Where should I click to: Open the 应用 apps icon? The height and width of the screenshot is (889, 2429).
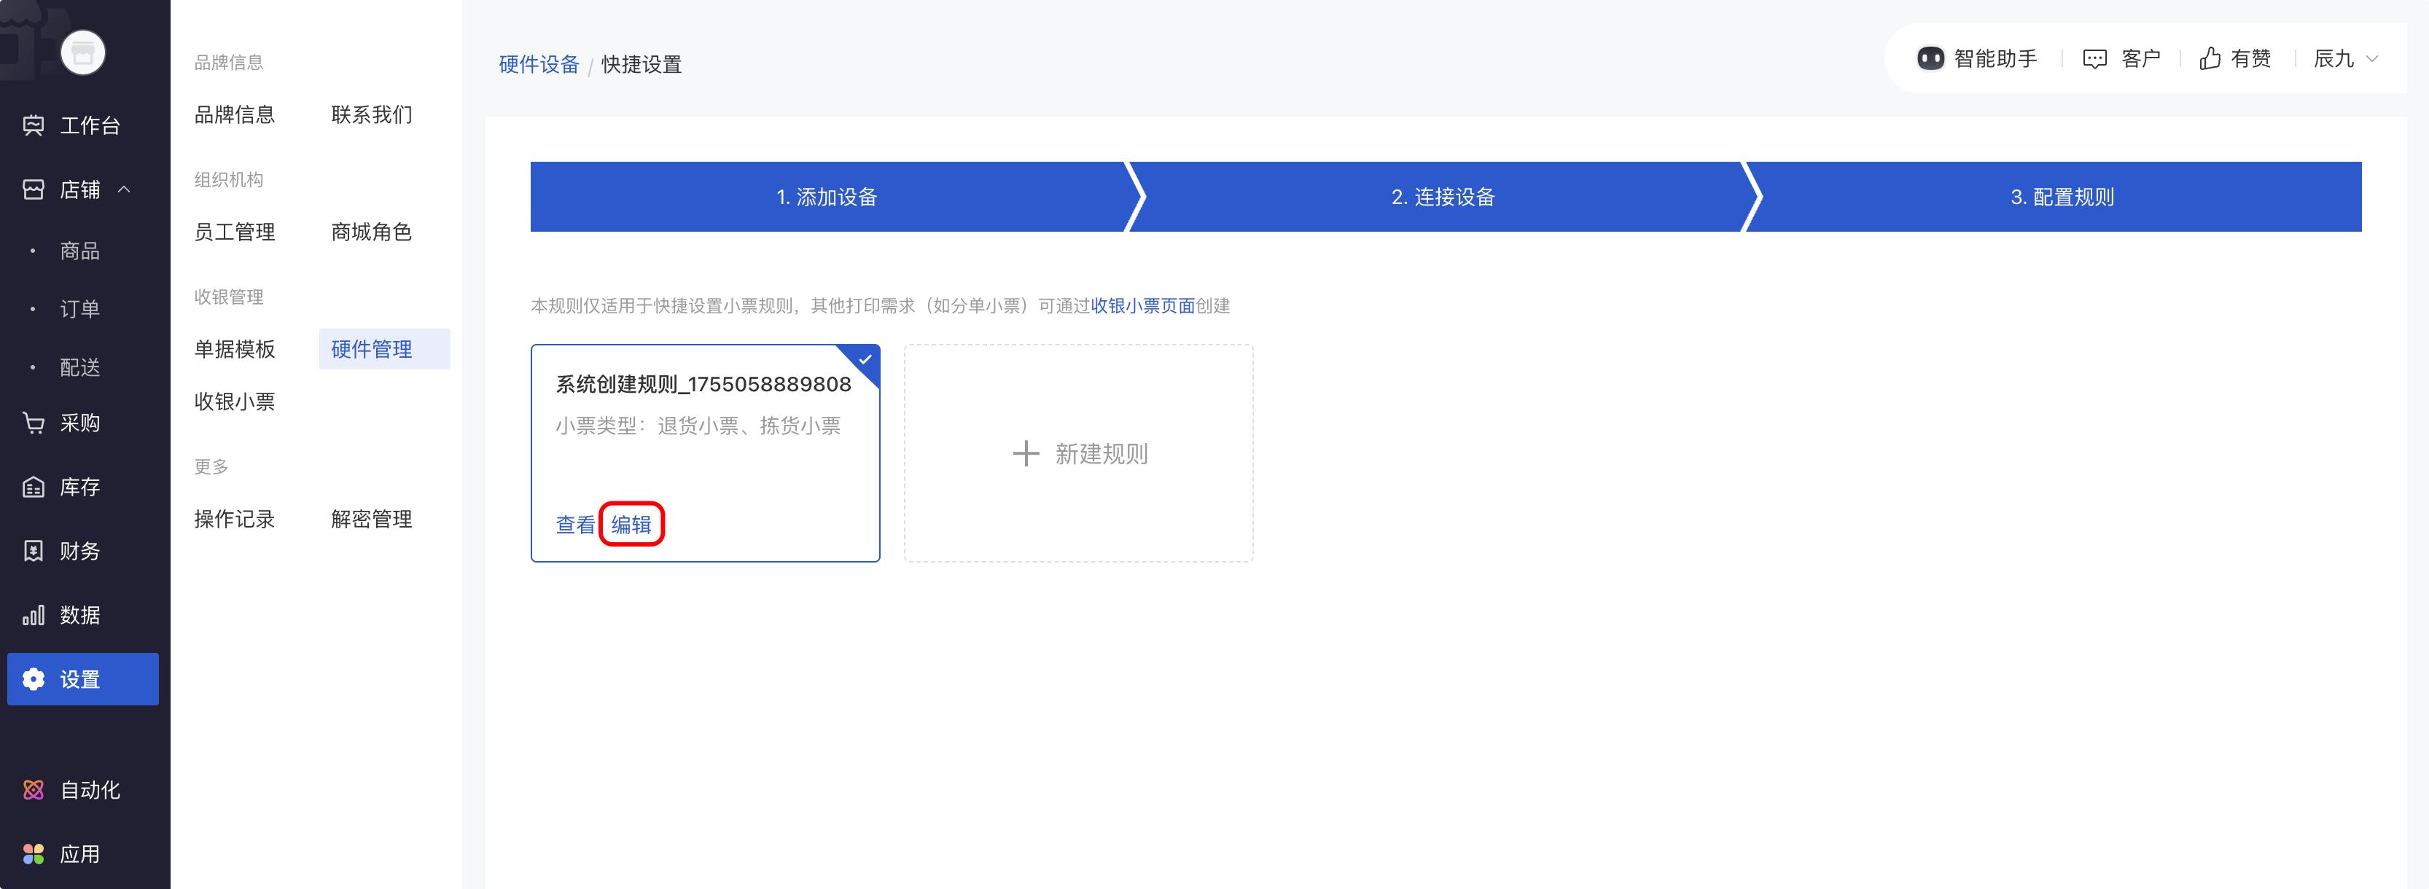[x=33, y=854]
